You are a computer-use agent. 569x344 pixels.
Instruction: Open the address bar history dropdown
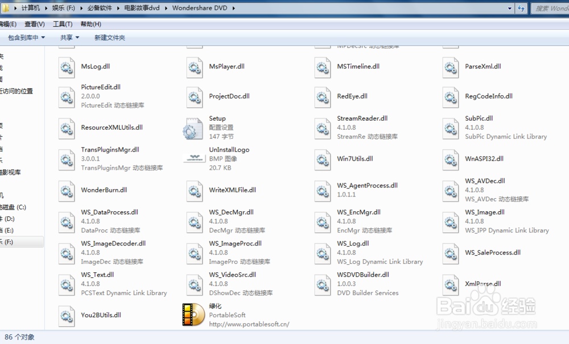pyautogui.click(x=509, y=8)
